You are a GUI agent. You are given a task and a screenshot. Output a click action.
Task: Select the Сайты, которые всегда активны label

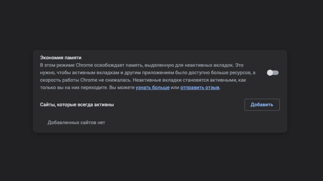(77, 105)
